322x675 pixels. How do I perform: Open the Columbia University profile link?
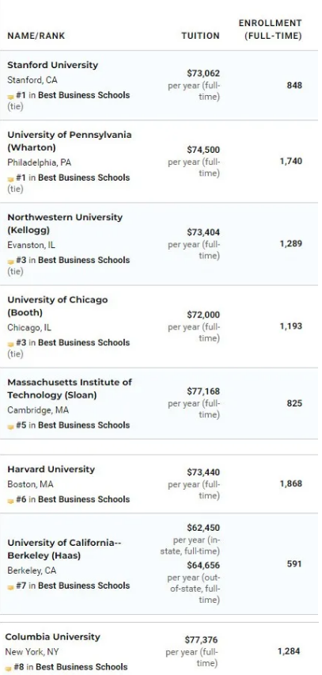52,637
